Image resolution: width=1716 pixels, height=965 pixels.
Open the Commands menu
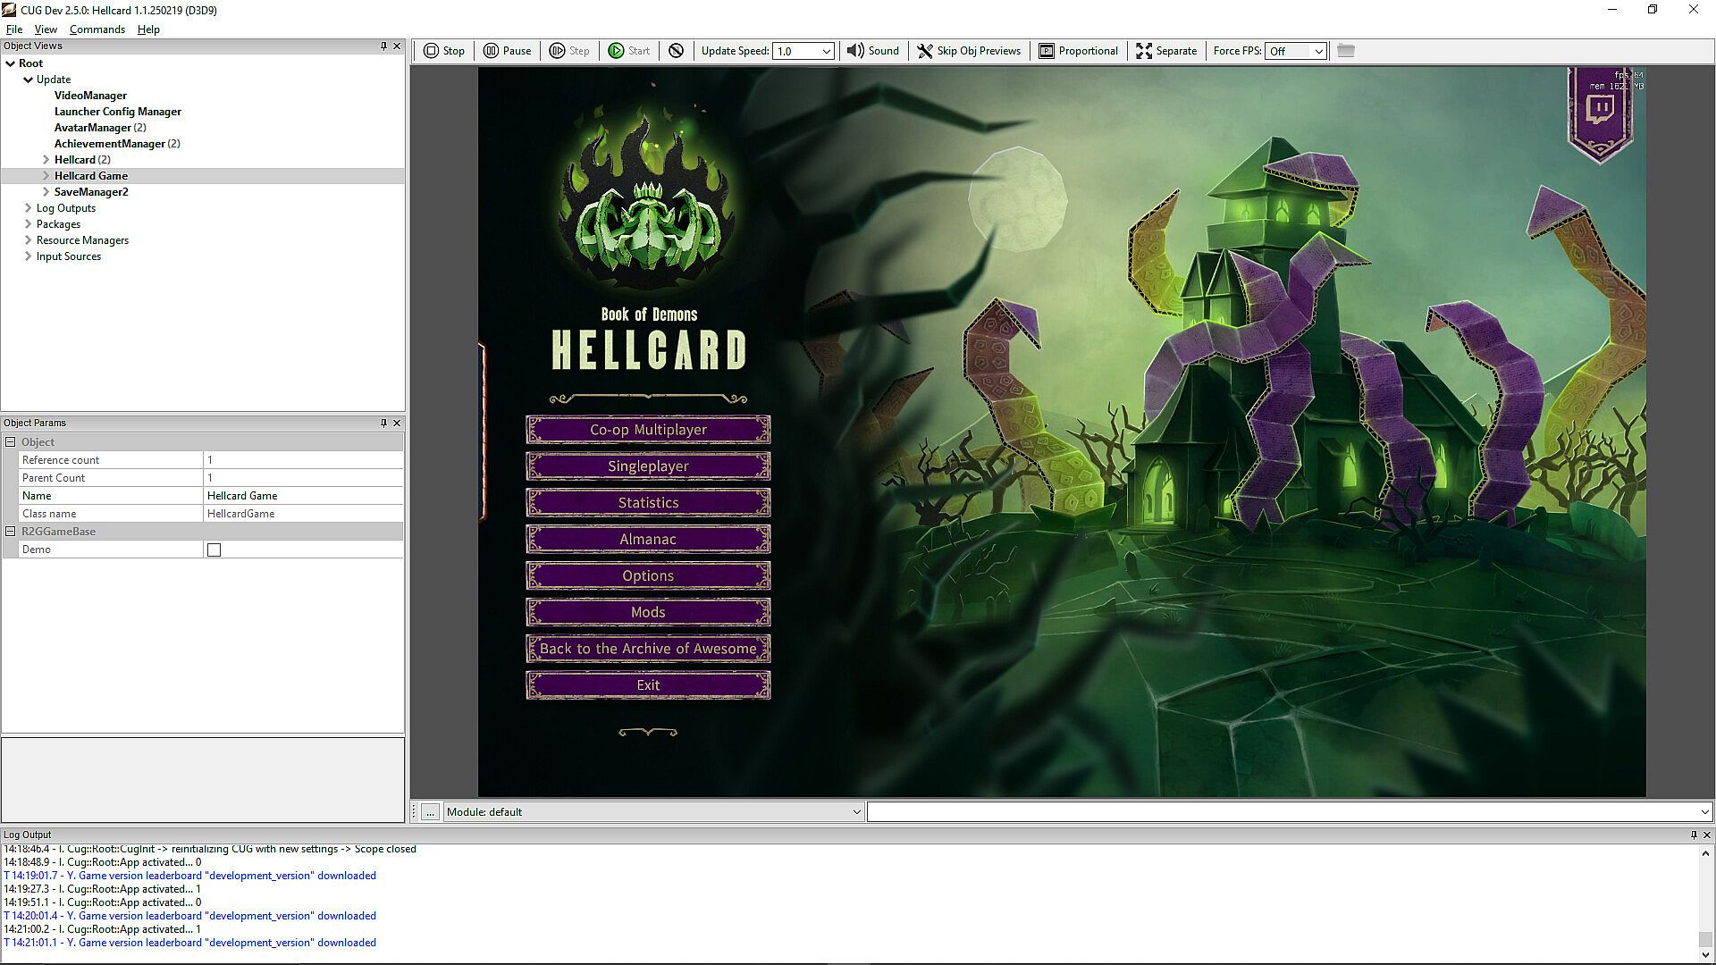pos(97,29)
